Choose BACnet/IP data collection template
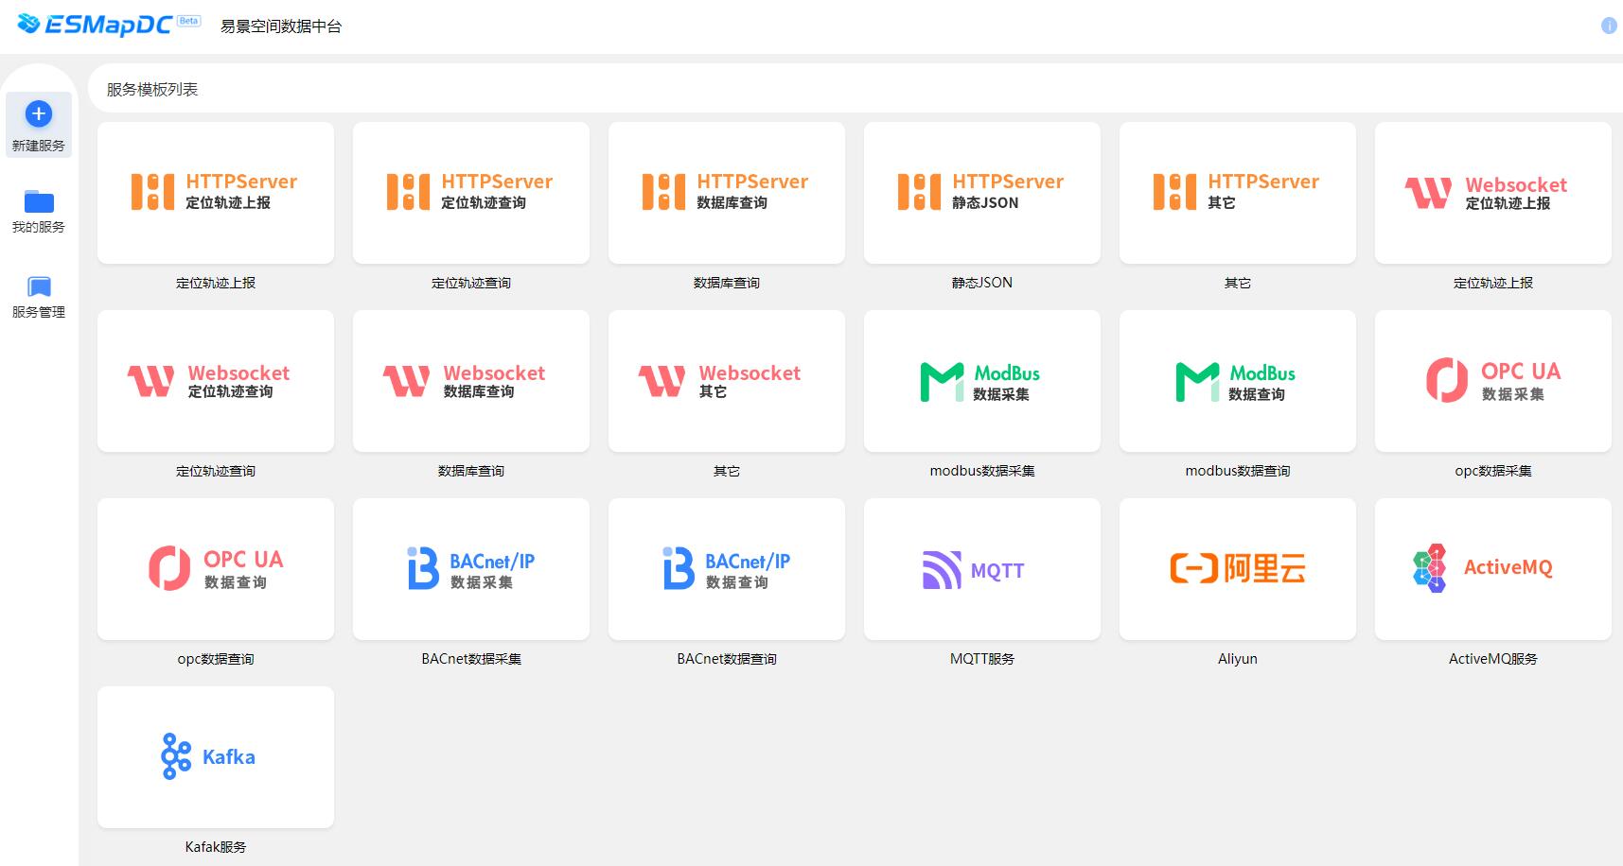 (x=471, y=569)
